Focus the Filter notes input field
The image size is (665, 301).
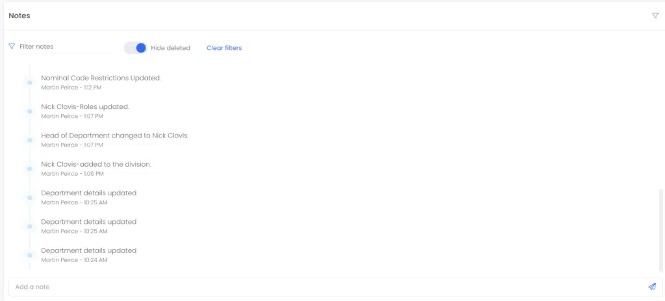(x=66, y=47)
